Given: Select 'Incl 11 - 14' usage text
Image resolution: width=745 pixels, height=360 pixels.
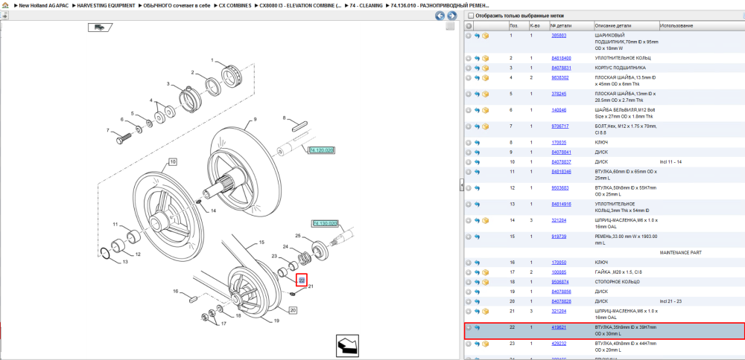Looking at the screenshot, I should (671, 162).
